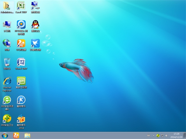
Task: Launch the PPTV network TV shortcut
Action: (21, 28)
